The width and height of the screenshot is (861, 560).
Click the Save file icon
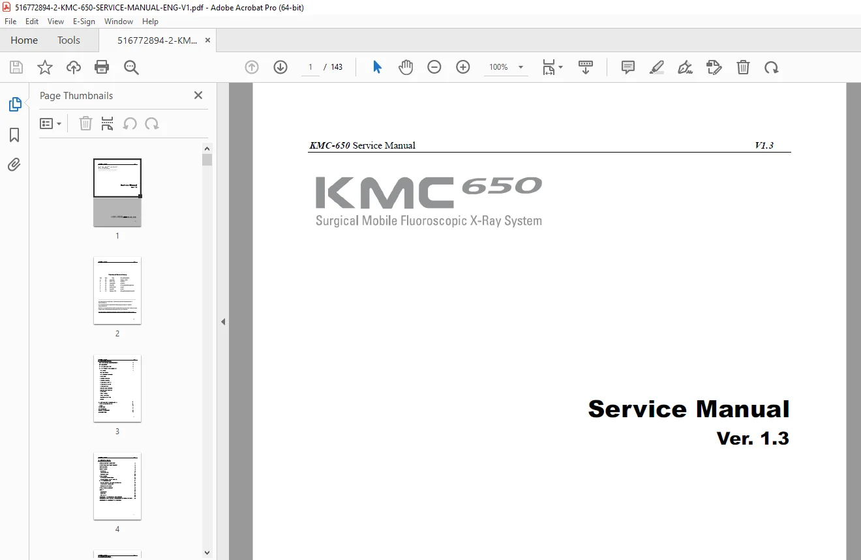pyautogui.click(x=16, y=67)
